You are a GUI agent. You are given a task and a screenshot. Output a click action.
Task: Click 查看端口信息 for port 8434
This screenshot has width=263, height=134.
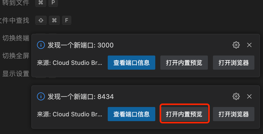click(131, 114)
